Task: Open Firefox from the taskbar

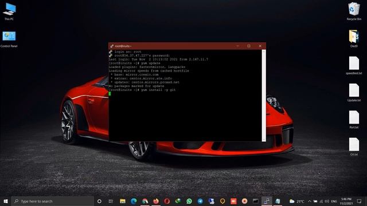Action: click(156, 201)
